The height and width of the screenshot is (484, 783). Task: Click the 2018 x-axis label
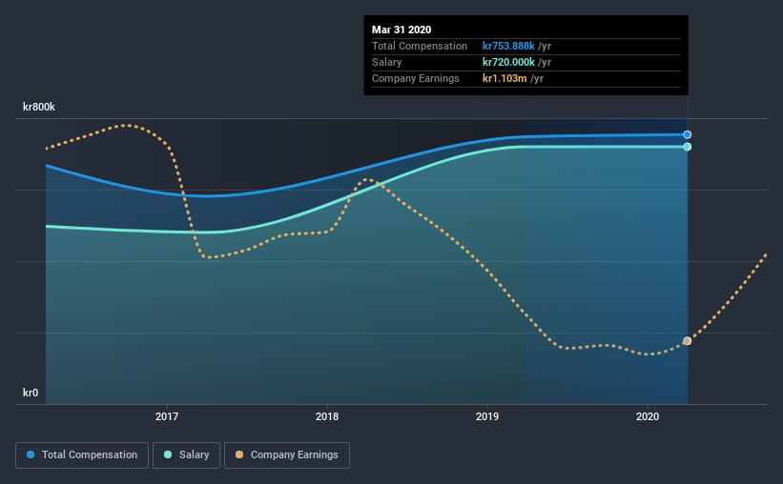click(327, 416)
